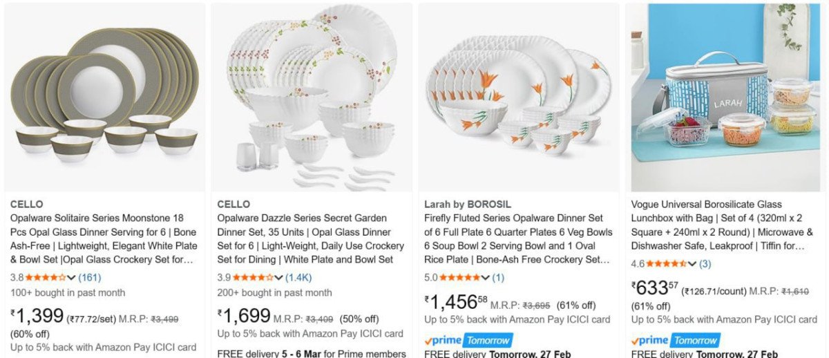Image resolution: width=829 pixels, height=358 pixels.
Task: Click the 3.8 star rating icons
Action: (46, 277)
